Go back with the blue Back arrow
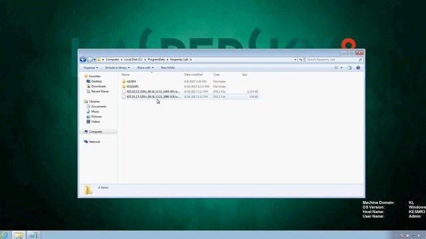The width and height of the screenshot is (426, 239). coord(83,60)
